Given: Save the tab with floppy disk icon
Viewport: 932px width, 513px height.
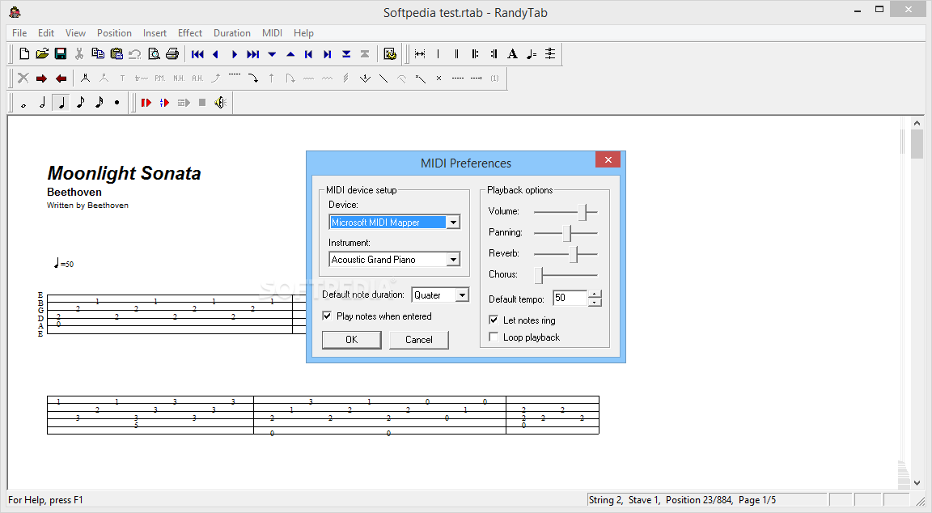Looking at the screenshot, I should (x=61, y=54).
